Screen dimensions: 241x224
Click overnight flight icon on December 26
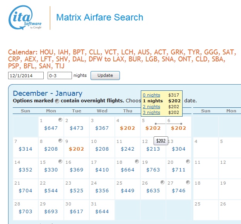pos(162,182)
